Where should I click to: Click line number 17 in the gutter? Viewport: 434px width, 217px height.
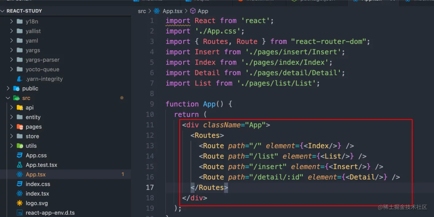point(150,187)
